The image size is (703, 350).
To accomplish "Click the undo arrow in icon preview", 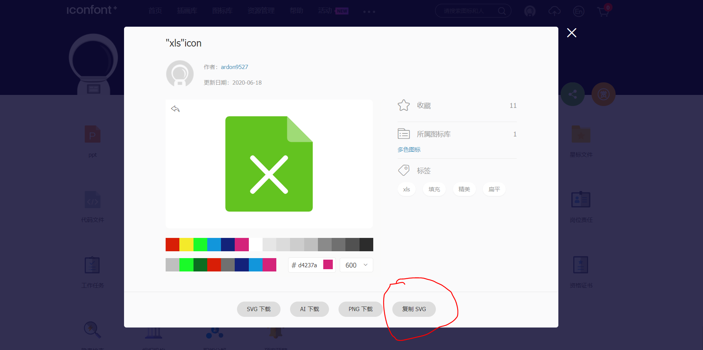I will coord(175,109).
